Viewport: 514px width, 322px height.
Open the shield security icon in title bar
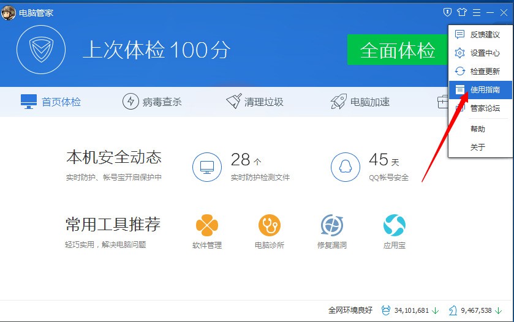(447, 12)
